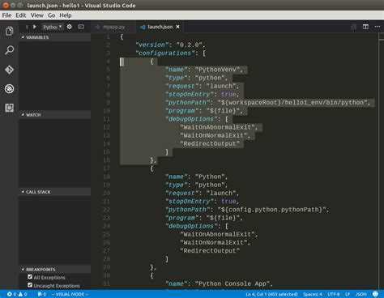Screen dimensions: 384x298
Task: Click the bookmark count icon in status bar
Action: coord(42,294)
